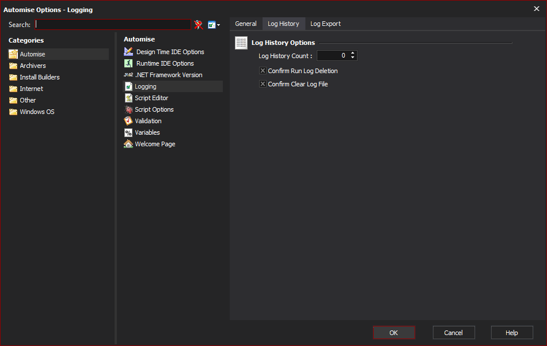
Task: Open Runtime IDE Options page
Action: tap(165, 63)
